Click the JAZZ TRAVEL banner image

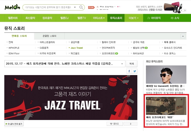71,98
